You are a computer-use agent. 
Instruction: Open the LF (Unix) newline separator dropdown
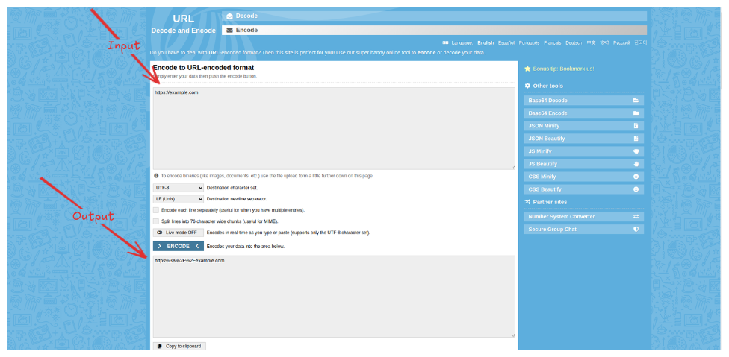coord(178,199)
